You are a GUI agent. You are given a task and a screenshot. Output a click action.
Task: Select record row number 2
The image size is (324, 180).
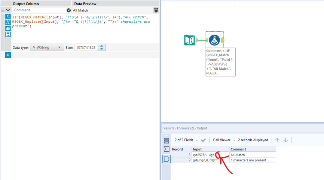point(181,160)
